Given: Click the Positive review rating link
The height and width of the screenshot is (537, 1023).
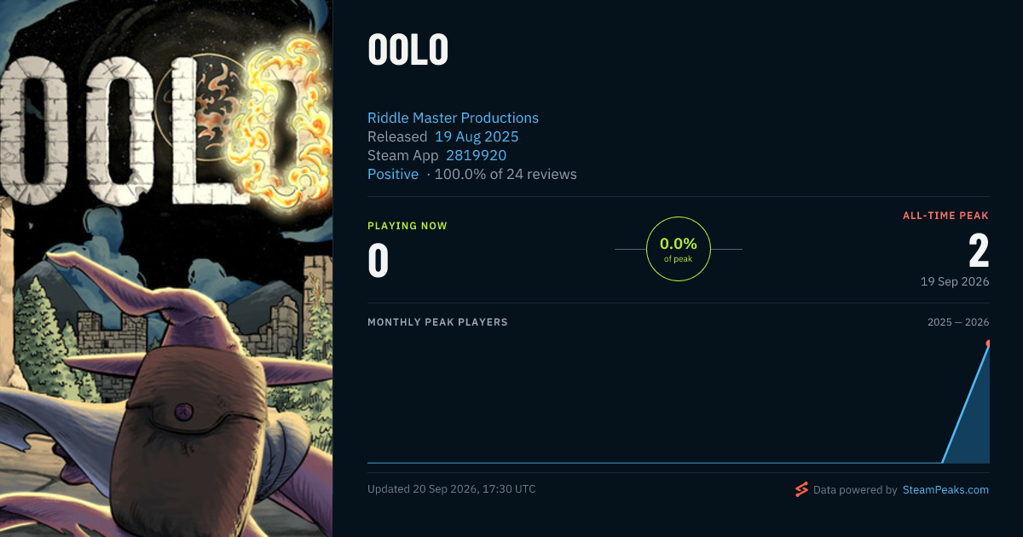Looking at the screenshot, I should [x=393, y=174].
